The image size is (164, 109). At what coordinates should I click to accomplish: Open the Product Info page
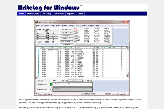33,14
